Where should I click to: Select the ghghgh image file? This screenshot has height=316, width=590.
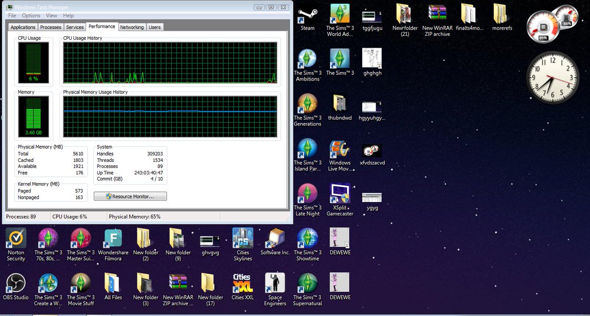372,62
